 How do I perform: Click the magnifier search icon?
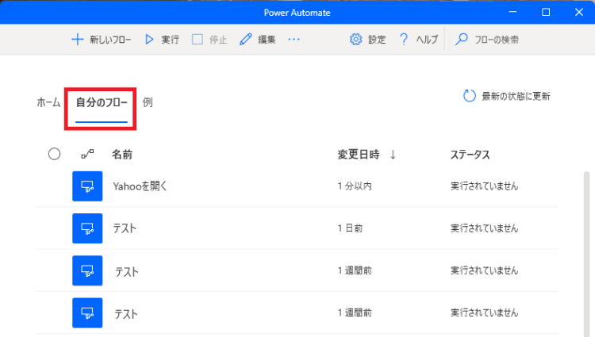(x=462, y=40)
